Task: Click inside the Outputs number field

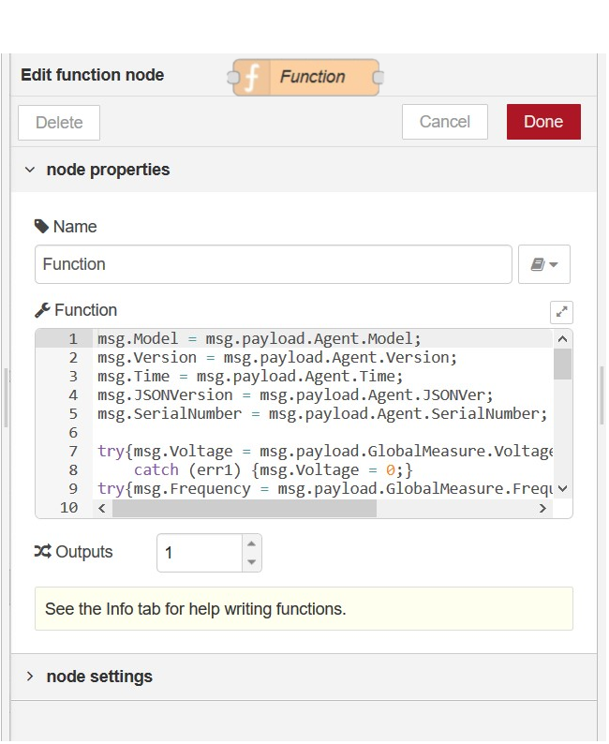Action: tap(199, 553)
